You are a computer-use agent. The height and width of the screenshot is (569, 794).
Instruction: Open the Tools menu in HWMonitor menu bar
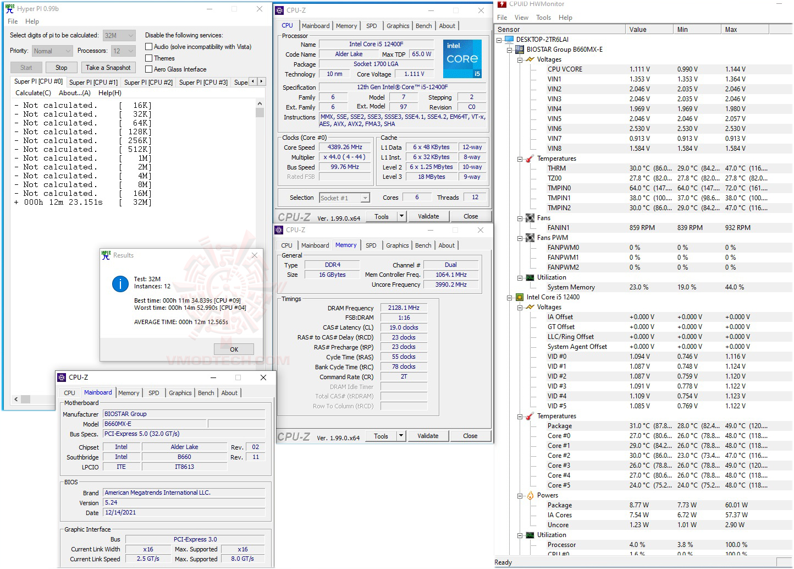pos(544,18)
